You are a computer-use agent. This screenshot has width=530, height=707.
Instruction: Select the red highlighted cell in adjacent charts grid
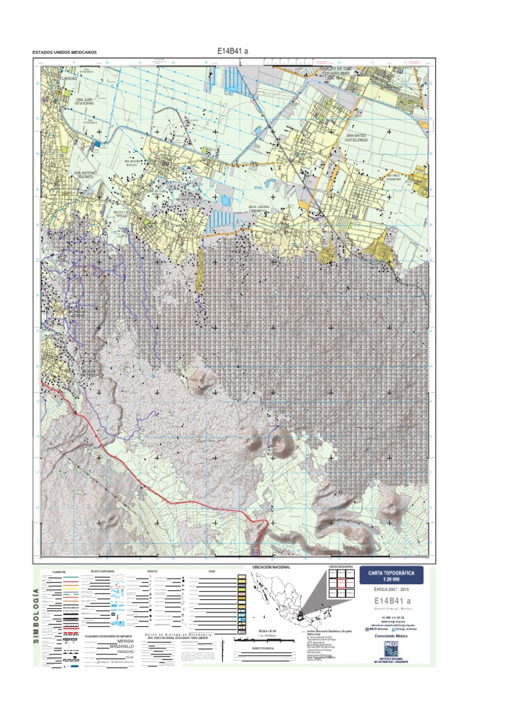click(342, 583)
